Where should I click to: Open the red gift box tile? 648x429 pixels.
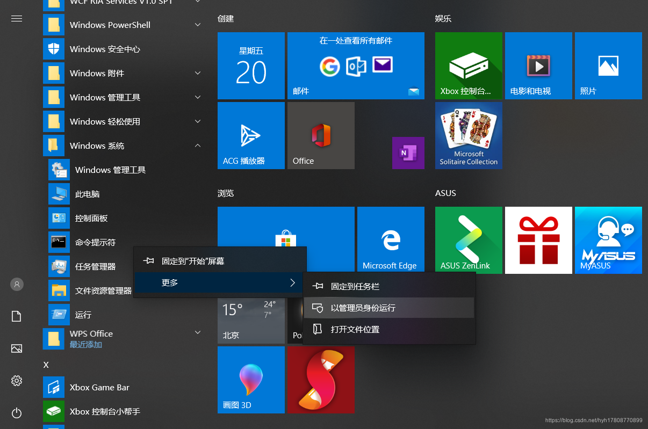pos(538,240)
